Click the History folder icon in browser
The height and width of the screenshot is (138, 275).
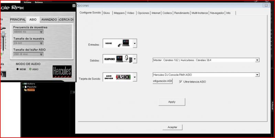click(25, 84)
